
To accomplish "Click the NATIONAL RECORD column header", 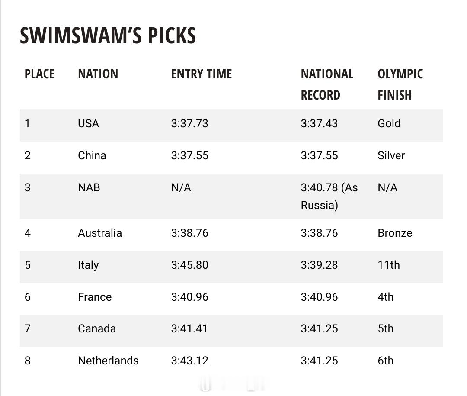I will [327, 84].
